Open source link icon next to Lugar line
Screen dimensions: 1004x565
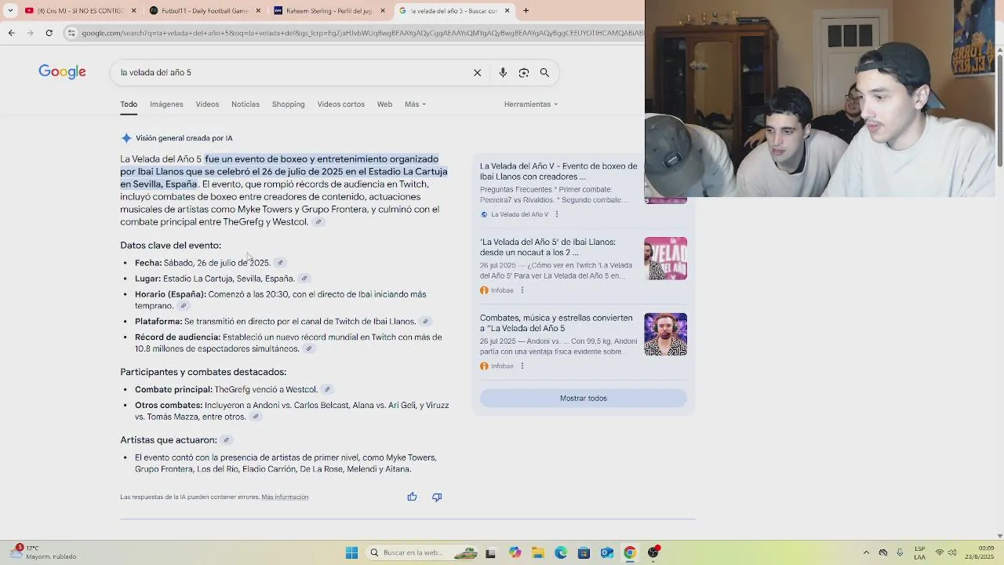click(x=304, y=279)
